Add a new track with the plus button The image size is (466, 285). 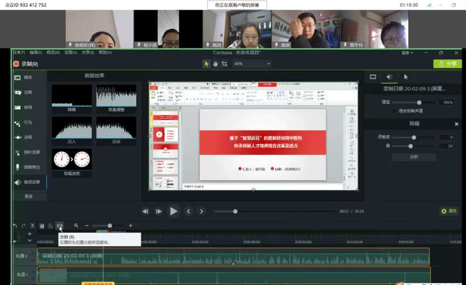click(30, 234)
